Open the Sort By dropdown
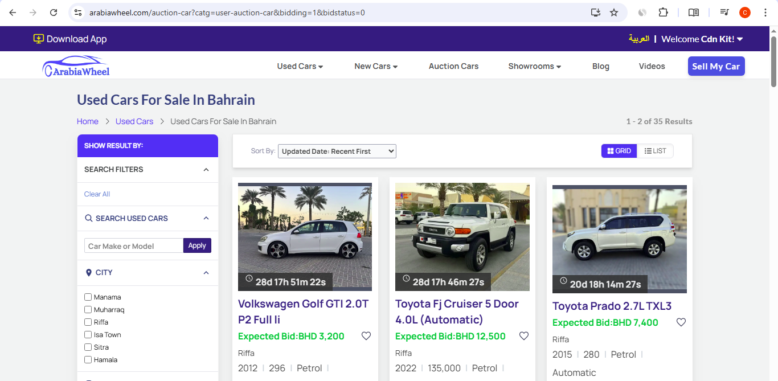 [x=337, y=151]
